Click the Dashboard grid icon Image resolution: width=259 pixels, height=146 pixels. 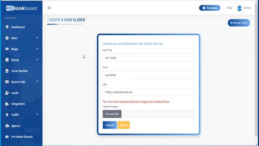pyautogui.click(x=7, y=27)
